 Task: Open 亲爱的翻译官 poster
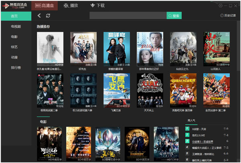click(116, 49)
